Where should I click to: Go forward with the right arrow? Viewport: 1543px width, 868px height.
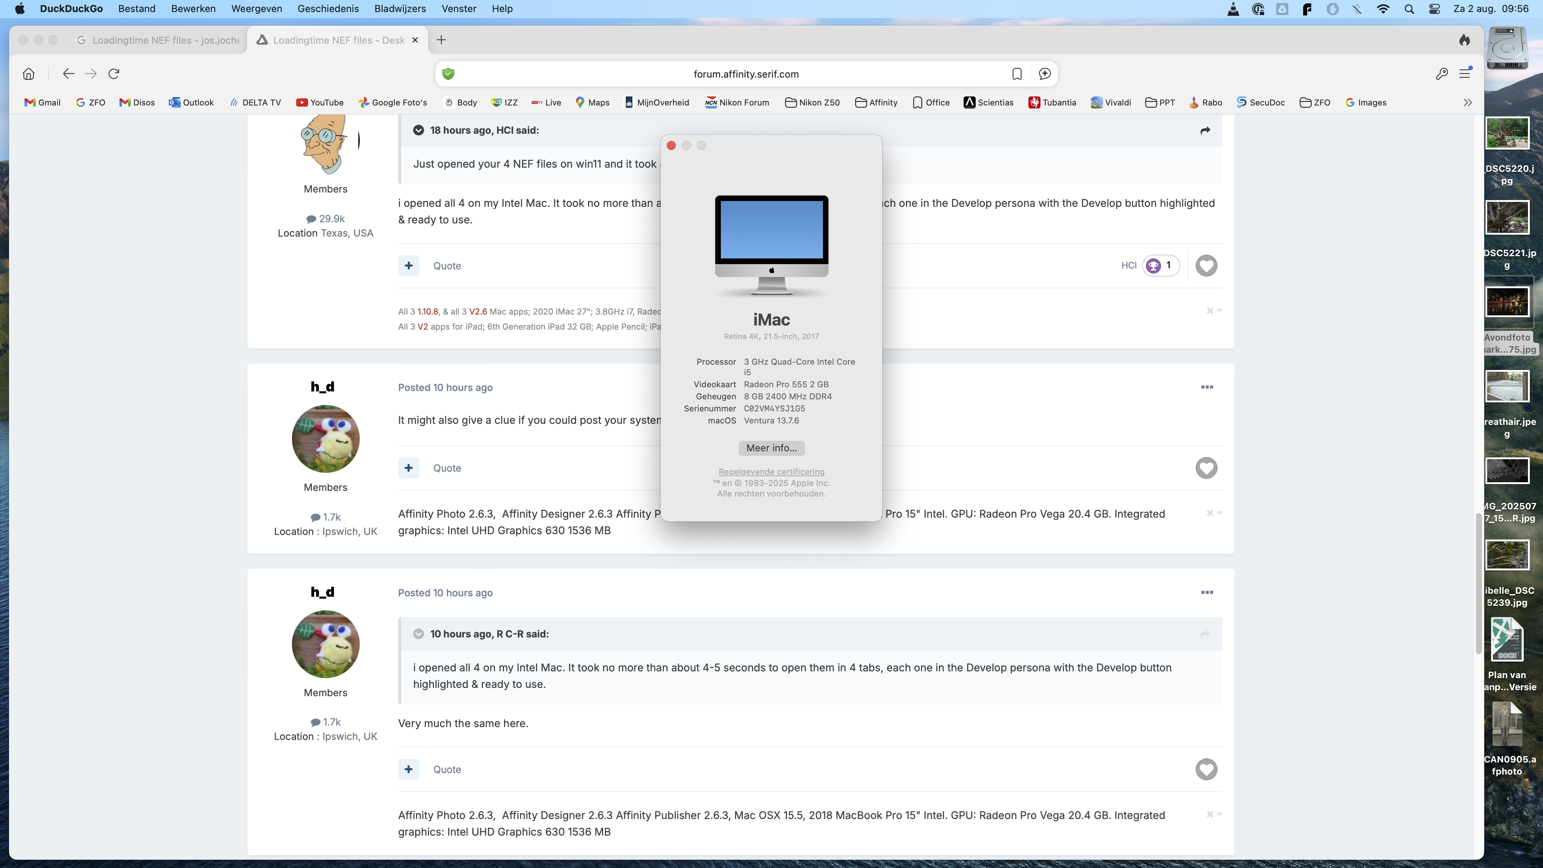pyautogui.click(x=91, y=74)
